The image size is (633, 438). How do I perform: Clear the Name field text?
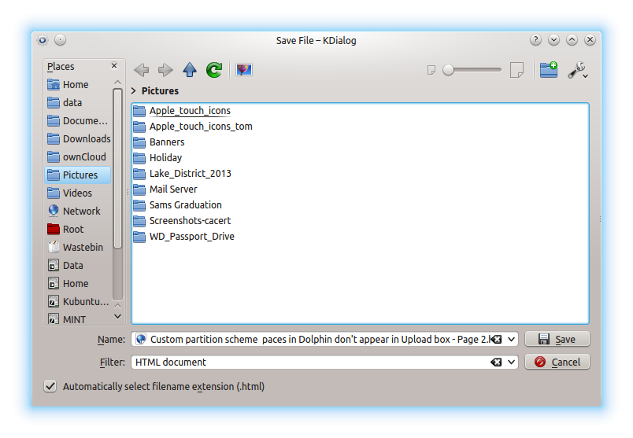coord(497,340)
